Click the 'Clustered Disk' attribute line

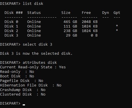23,94
